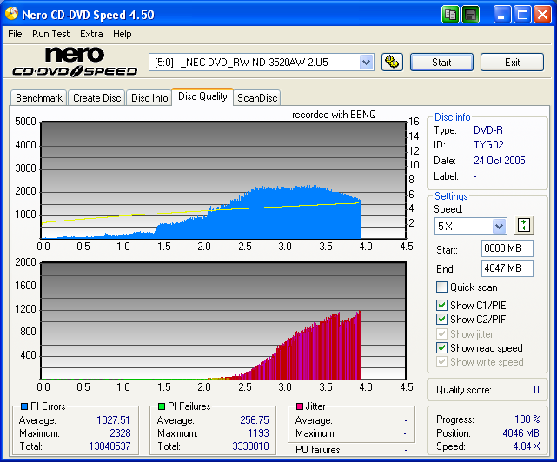The width and height of the screenshot is (557, 462).
Task: Open the 5X speed dropdown
Action: (499, 226)
